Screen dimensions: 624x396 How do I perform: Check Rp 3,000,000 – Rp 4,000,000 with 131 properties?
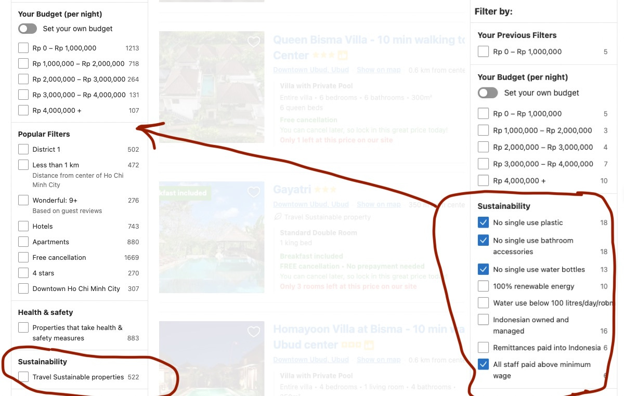click(x=23, y=95)
